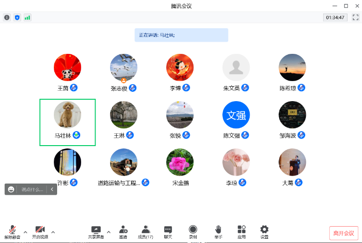The width and height of the screenshot is (362, 243).
Task: Open the Invite (邀请) option
Action: coord(123,232)
